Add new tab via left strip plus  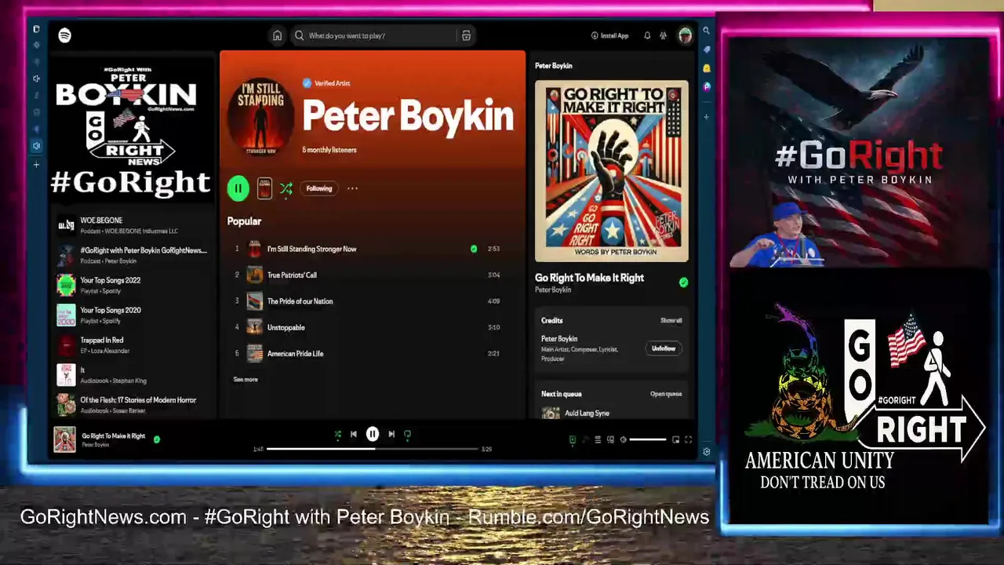tap(36, 165)
